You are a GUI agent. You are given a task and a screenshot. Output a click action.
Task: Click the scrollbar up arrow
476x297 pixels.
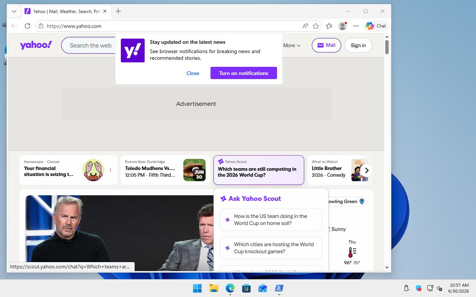pyautogui.click(x=387, y=37)
